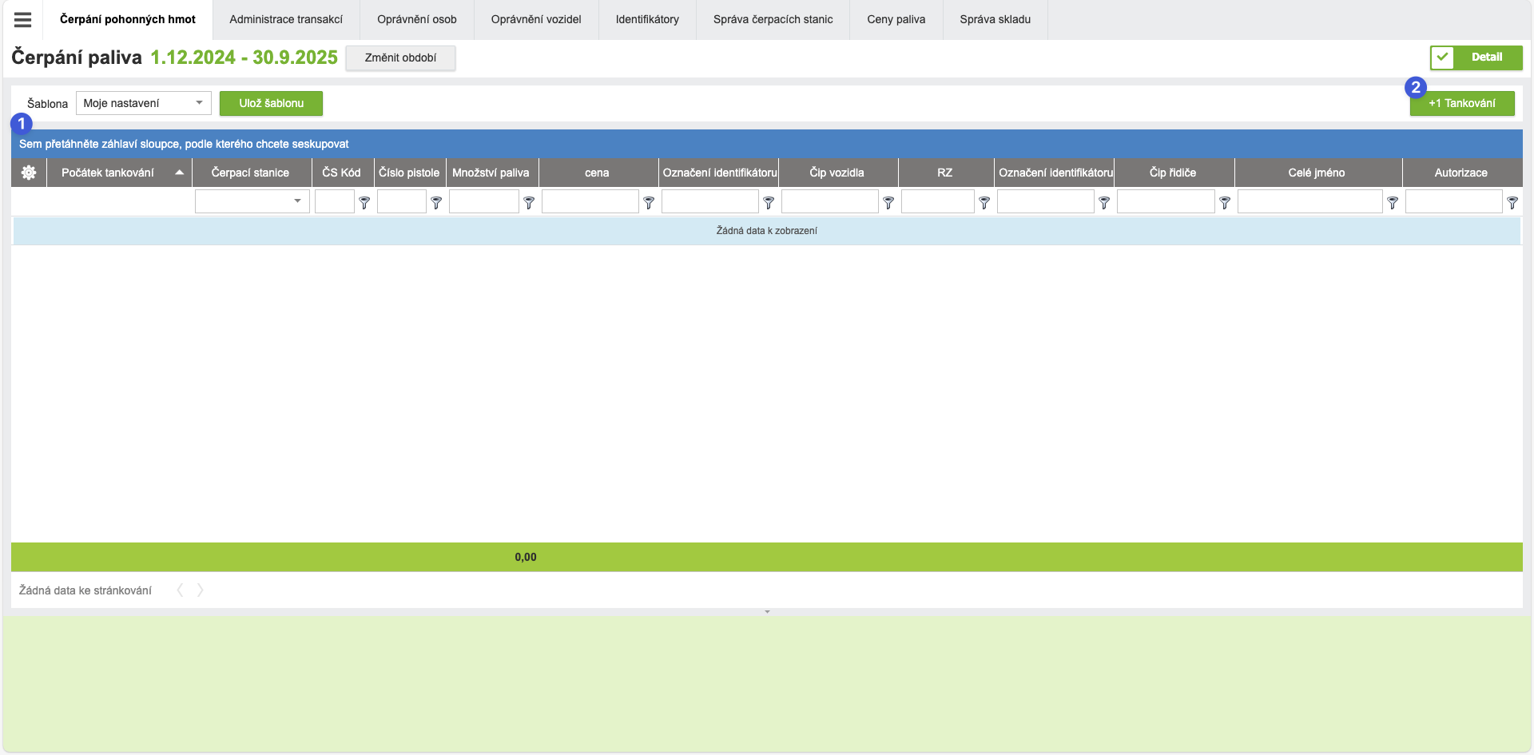Switch to Čerpání pohonných hmot tab
The image size is (1534, 755).
[x=128, y=19]
